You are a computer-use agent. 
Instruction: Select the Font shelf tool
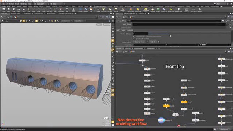point(67,10)
